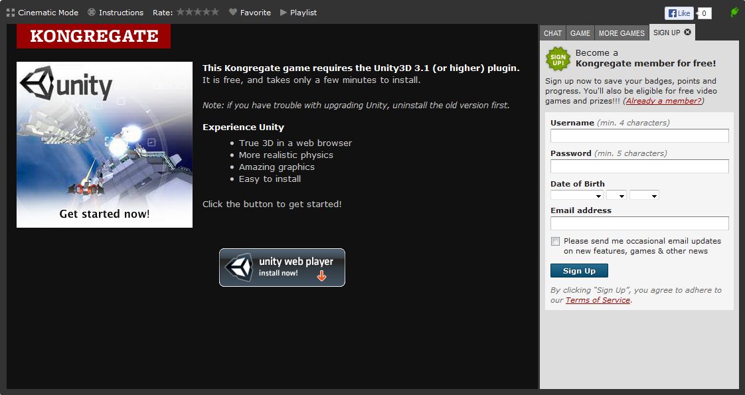Rate the game five stars
Viewport: 745px width, 395px height.
[x=214, y=12]
